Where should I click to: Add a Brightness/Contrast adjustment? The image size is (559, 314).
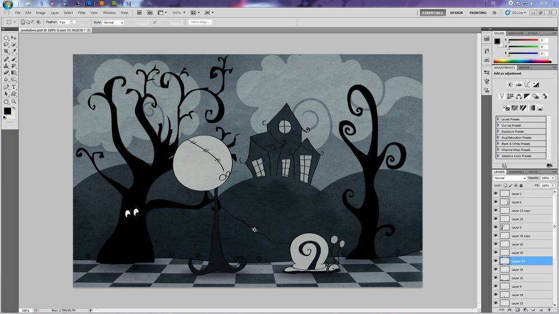(510, 85)
